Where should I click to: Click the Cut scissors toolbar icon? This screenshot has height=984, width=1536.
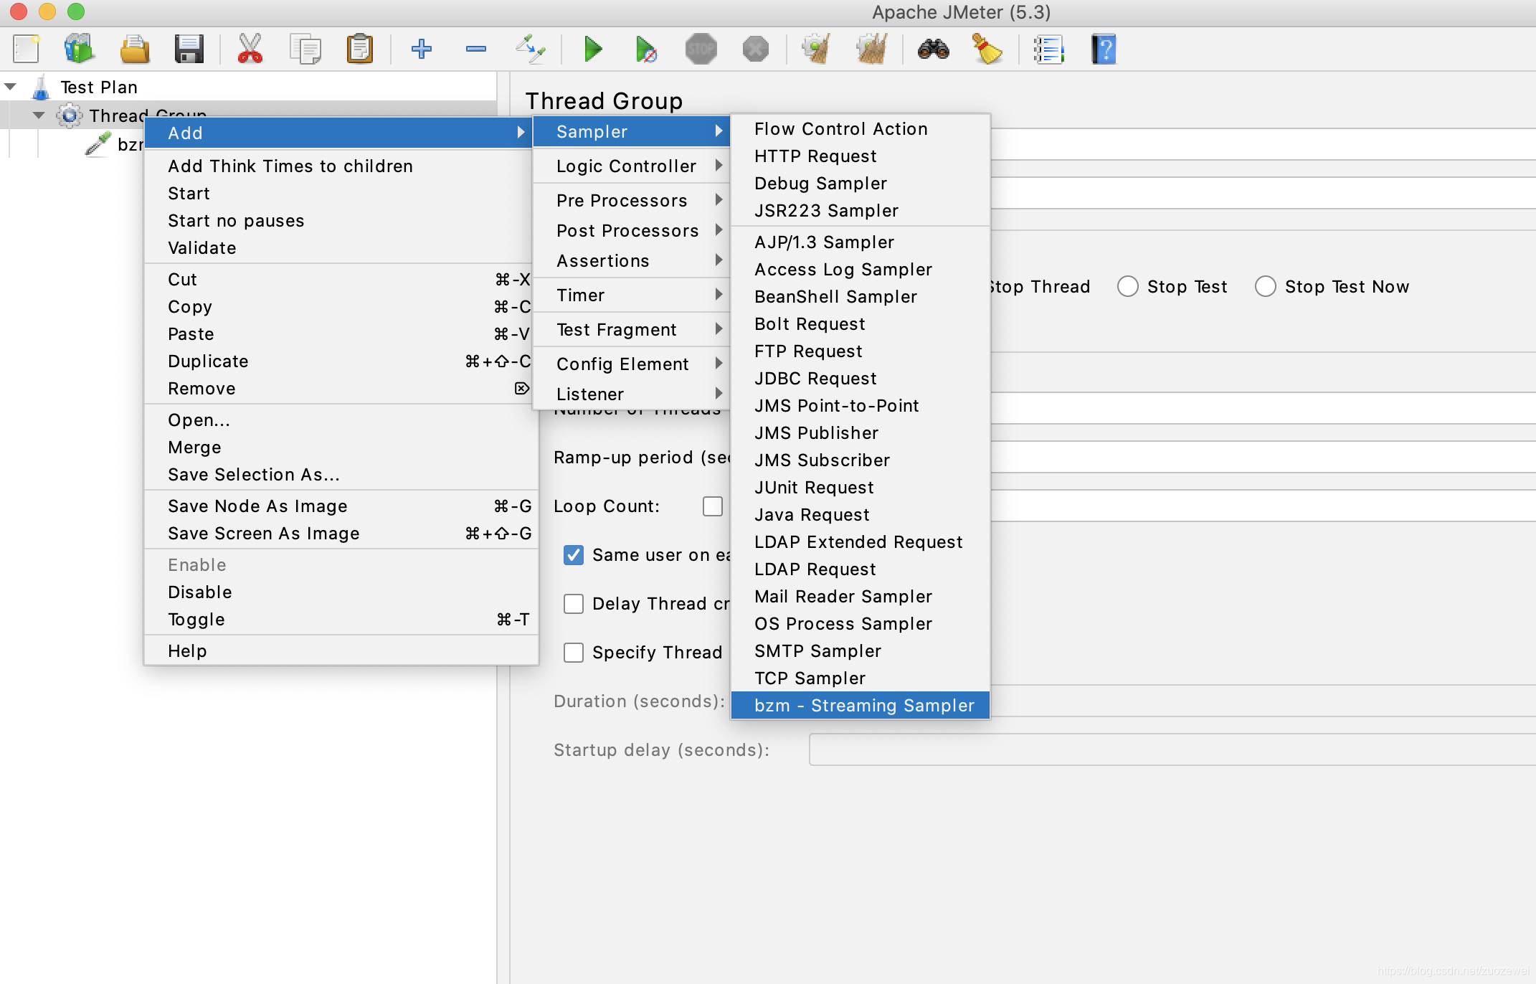tap(250, 49)
